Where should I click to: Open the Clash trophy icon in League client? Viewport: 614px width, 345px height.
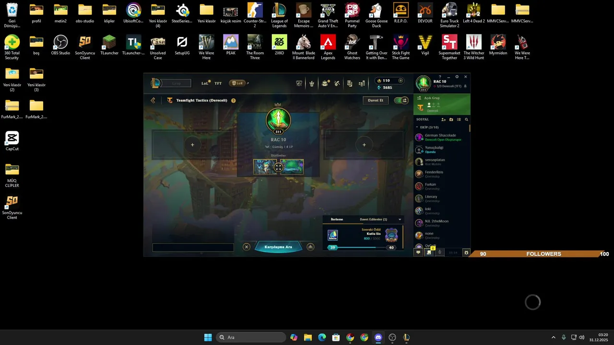pyautogui.click(x=299, y=83)
